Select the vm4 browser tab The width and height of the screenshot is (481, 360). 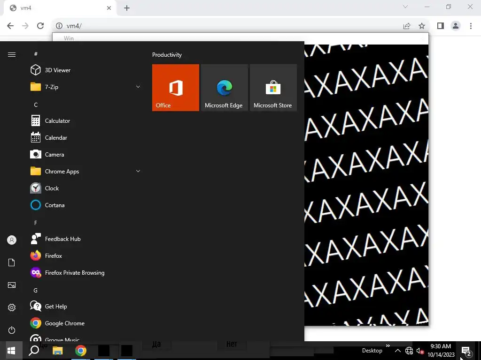pos(60,8)
